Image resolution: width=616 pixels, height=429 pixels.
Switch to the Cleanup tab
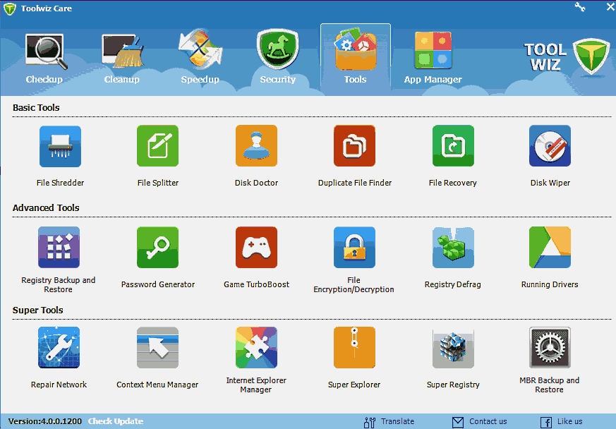coord(122,59)
